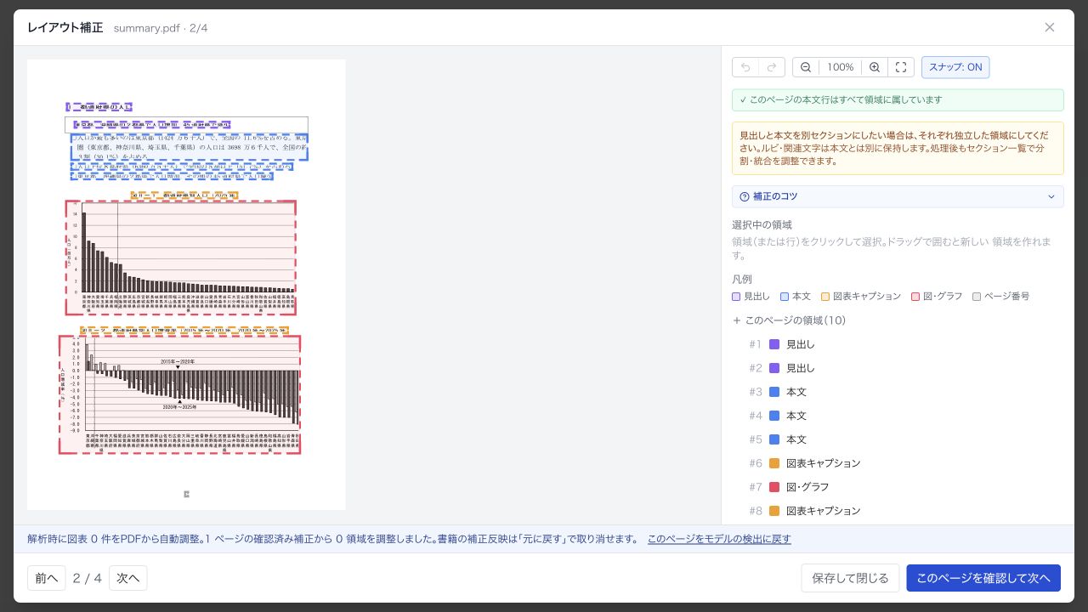The image size is (1088, 612).
Task: Click 保存して閉じる button
Action: click(x=850, y=578)
